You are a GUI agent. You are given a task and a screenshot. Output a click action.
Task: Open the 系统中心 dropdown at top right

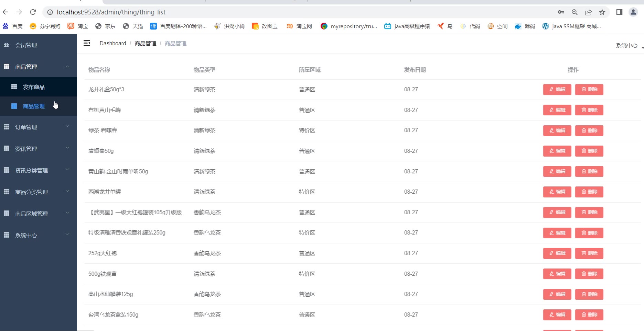(x=629, y=45)
